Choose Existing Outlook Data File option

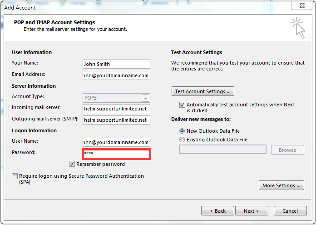click(182, 140)
